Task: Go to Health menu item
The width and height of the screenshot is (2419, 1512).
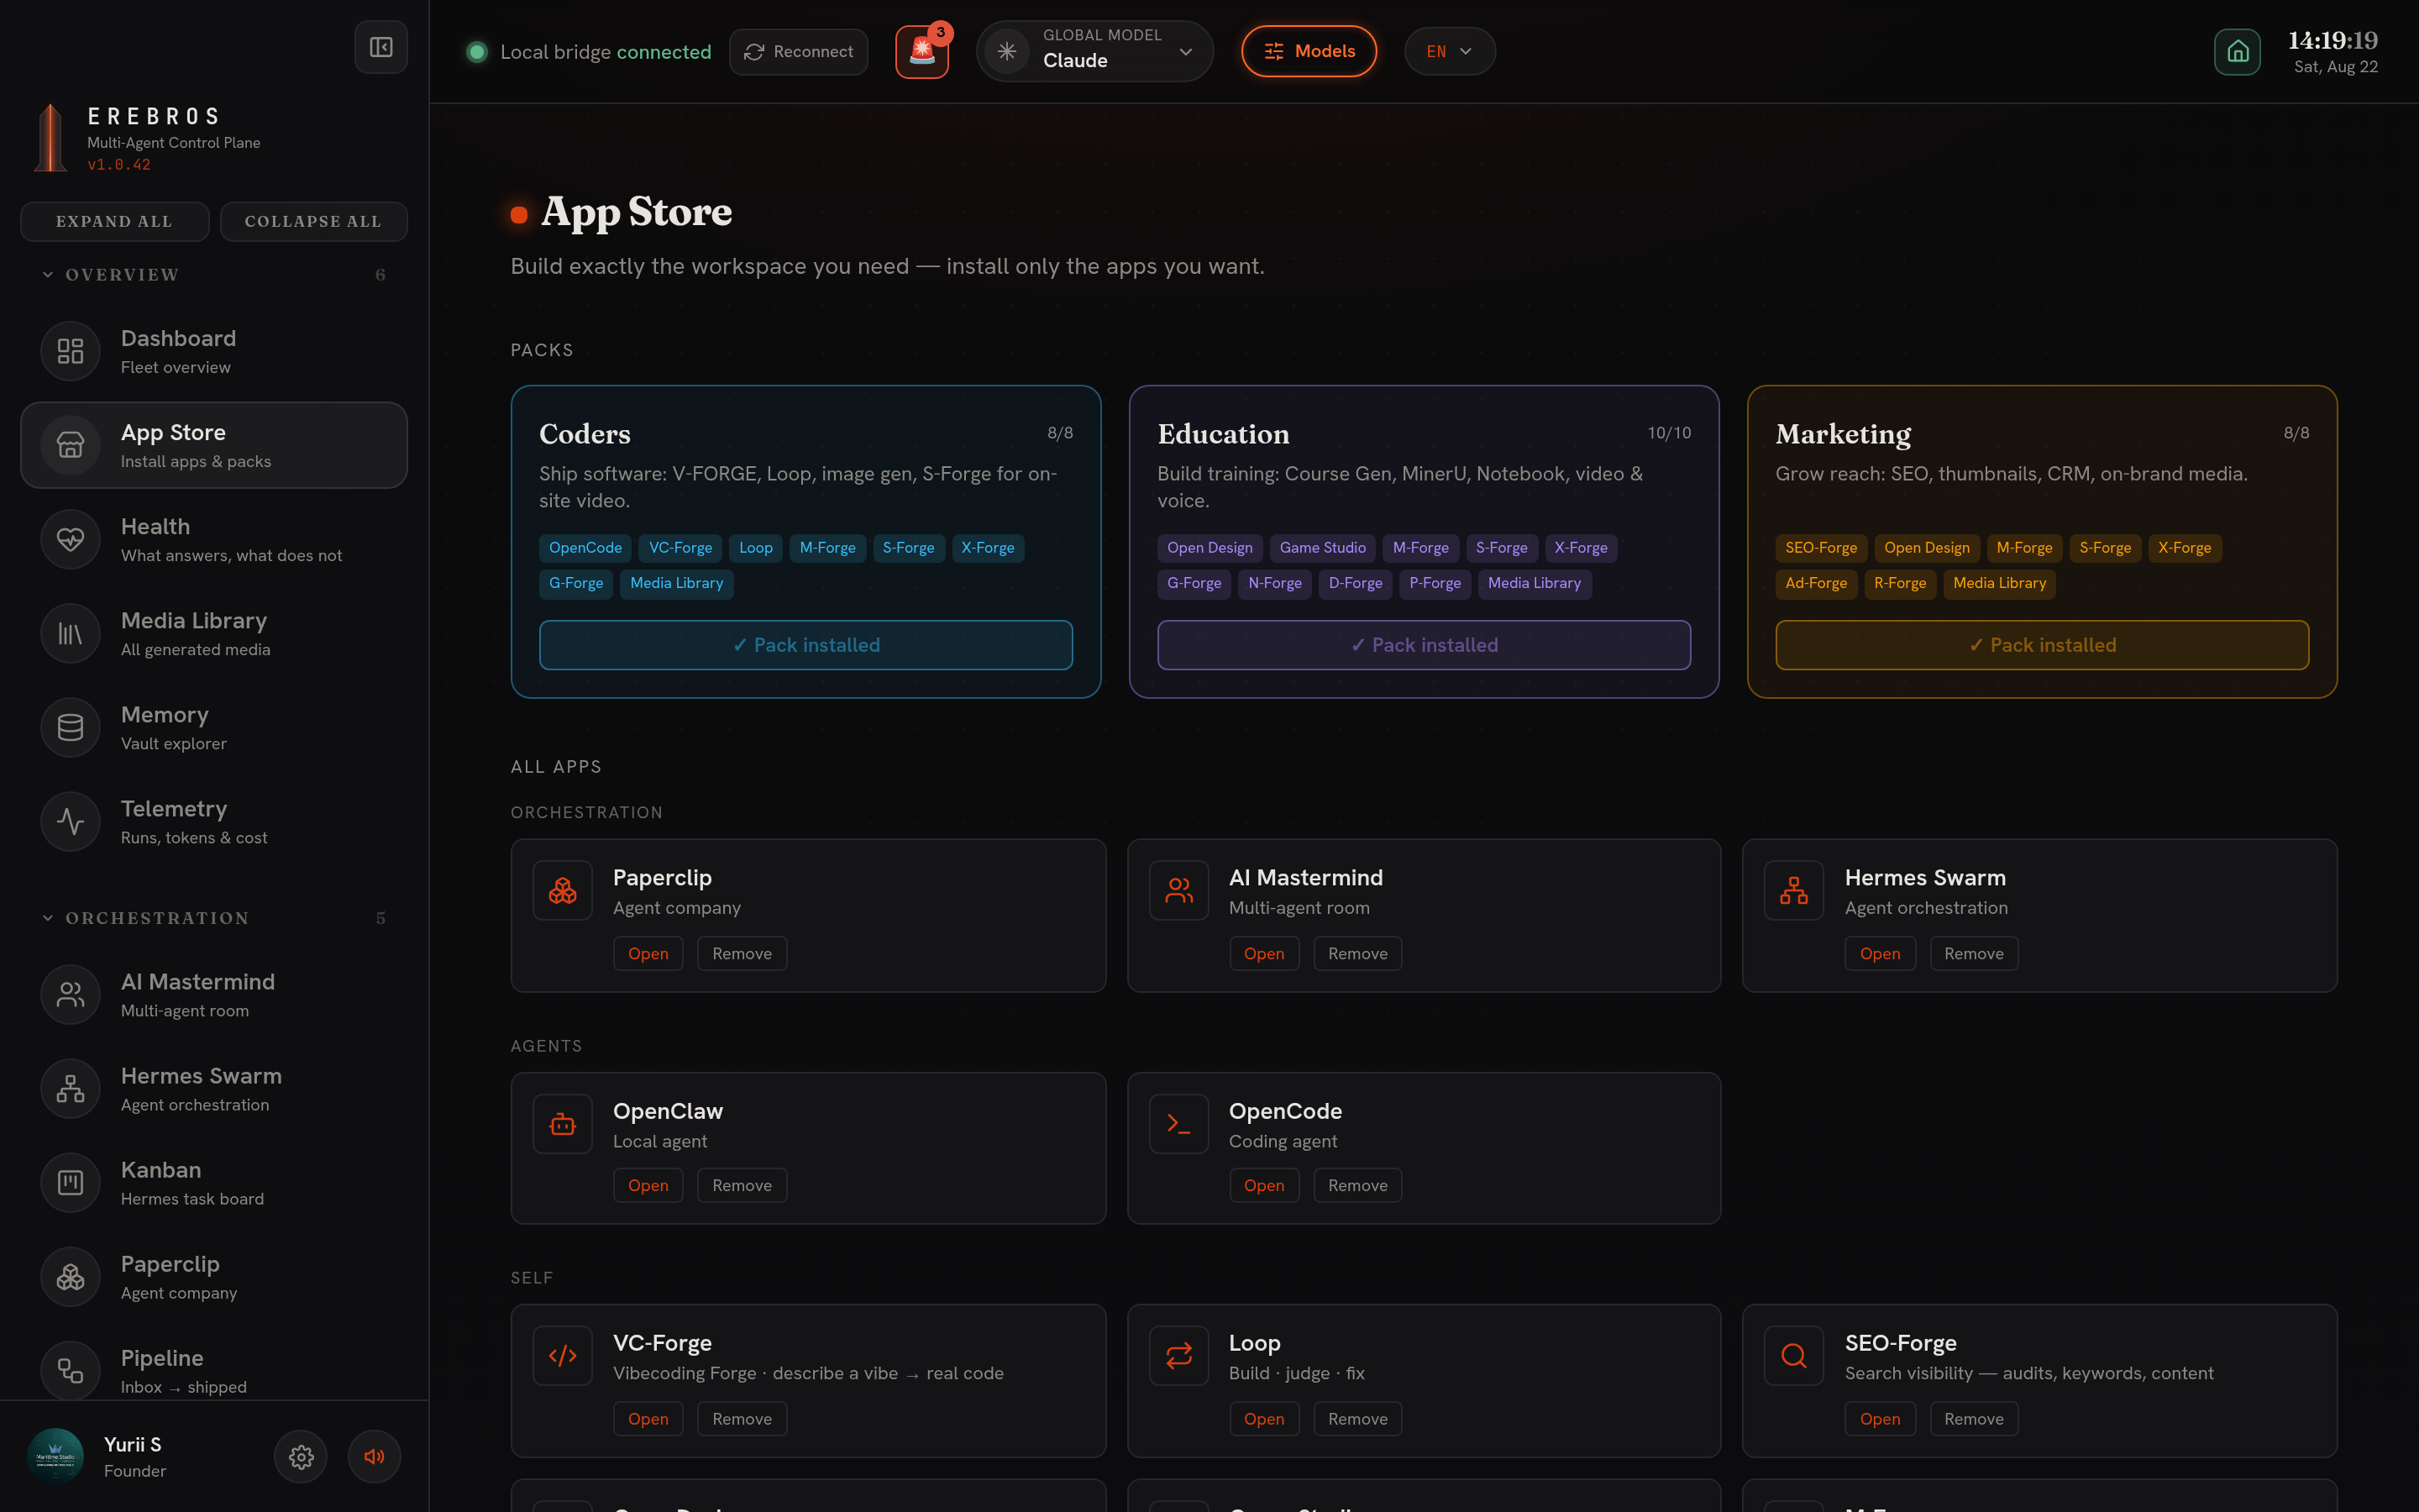Action: pos(214,539)
